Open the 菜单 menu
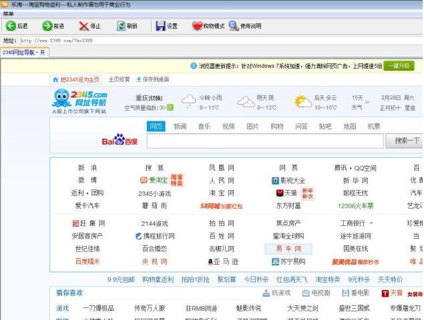 pyautogui.click(x=8, y=13)
